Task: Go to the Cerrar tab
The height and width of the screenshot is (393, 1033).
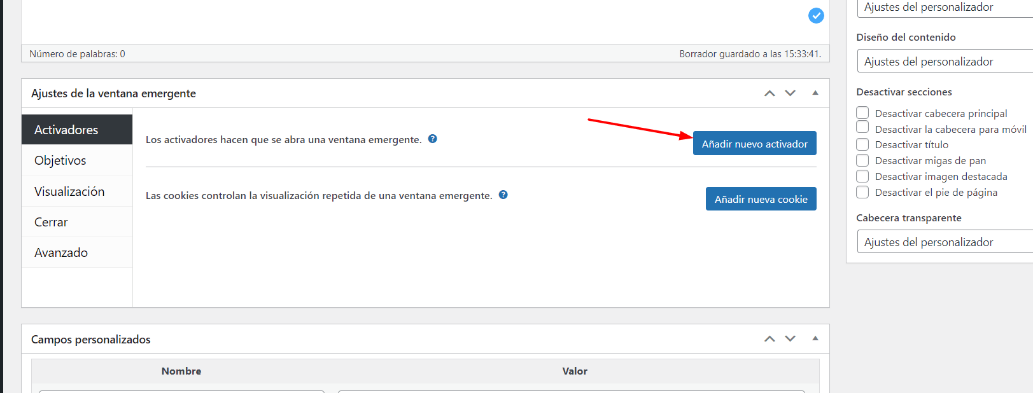Action: click(x=77, y=222)
